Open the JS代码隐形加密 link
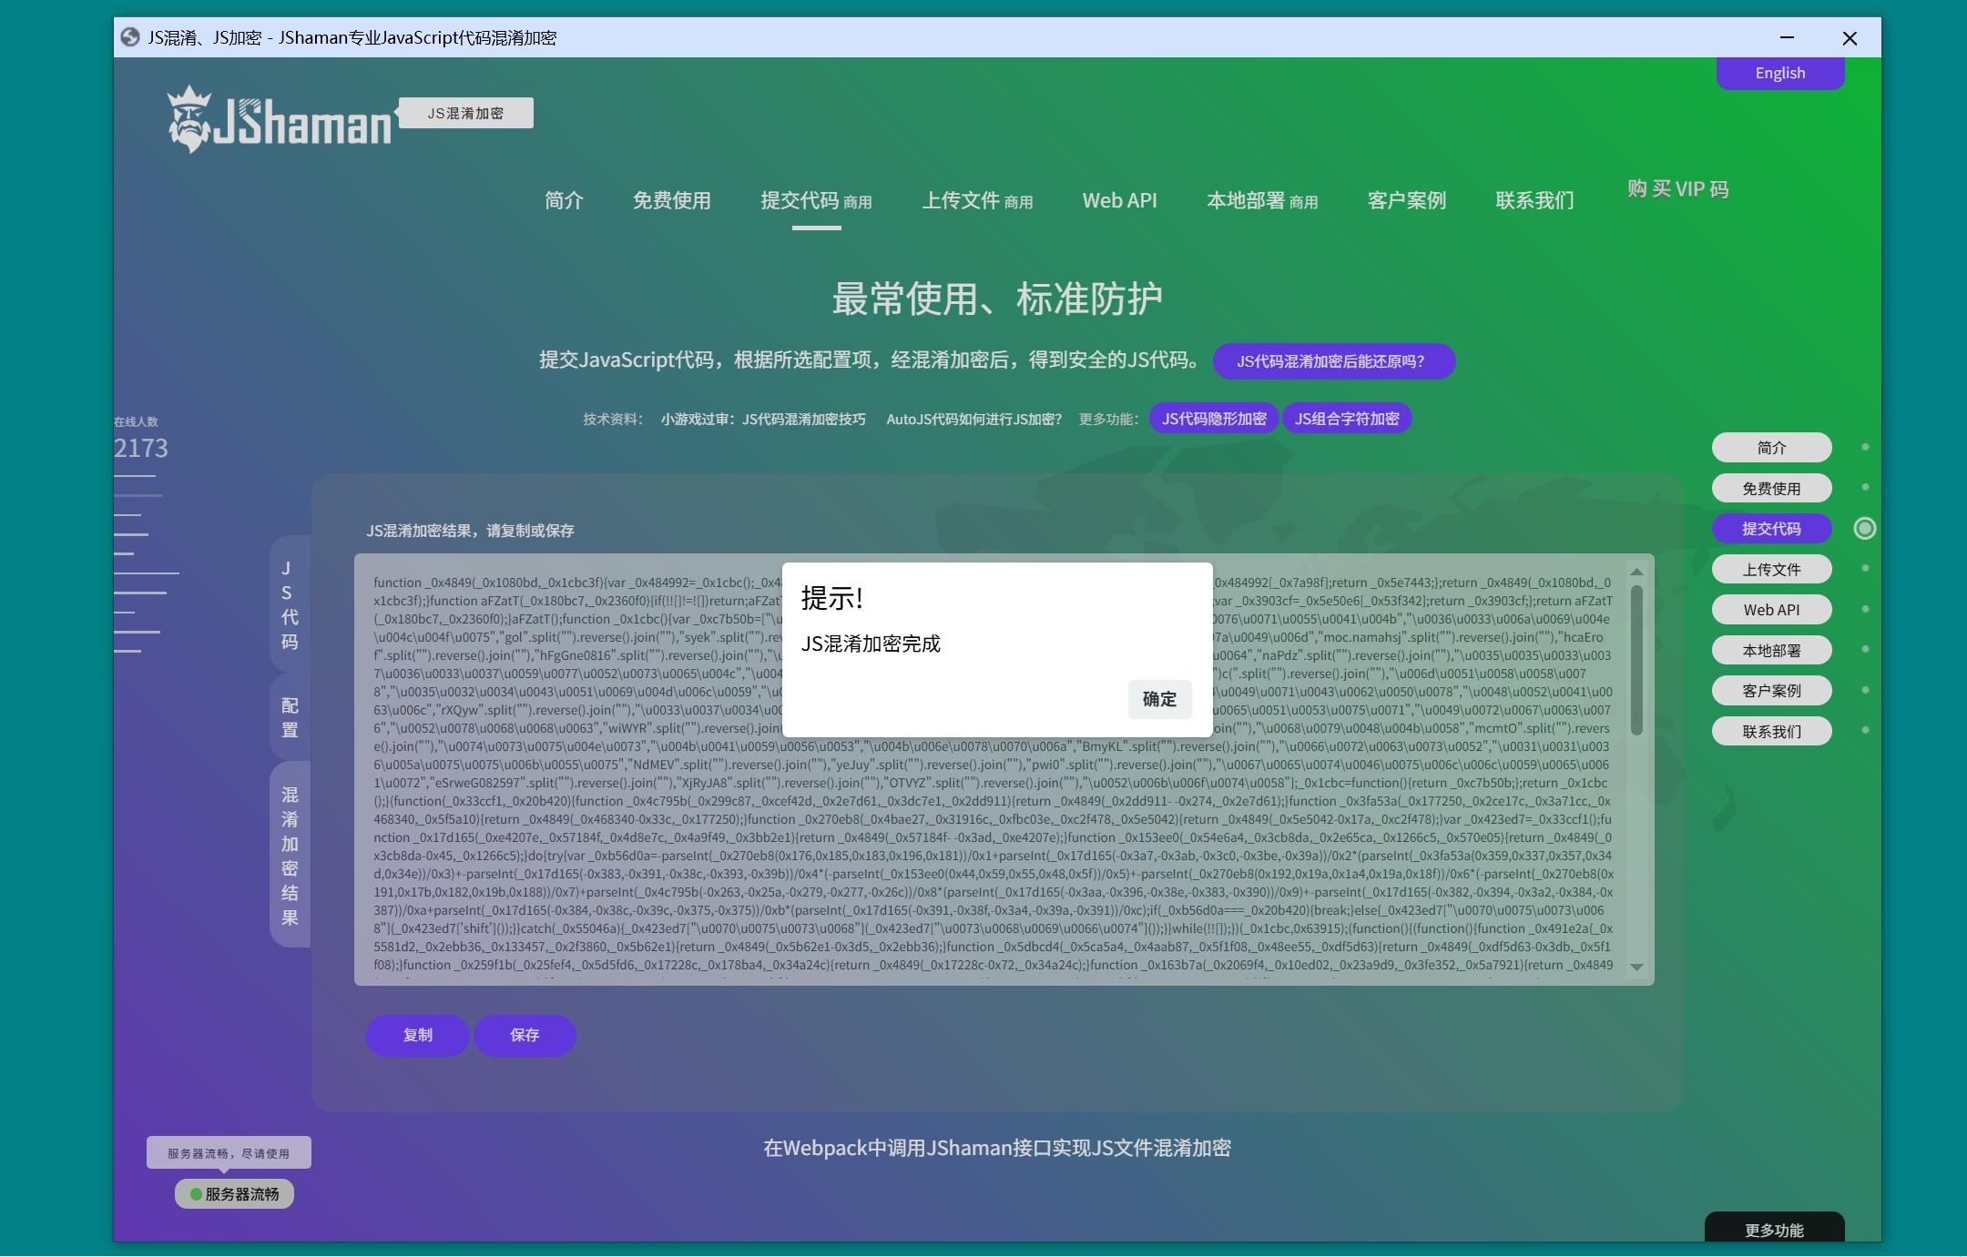This screenshot has height=1257, width=1967. (x=1213, y=419)
